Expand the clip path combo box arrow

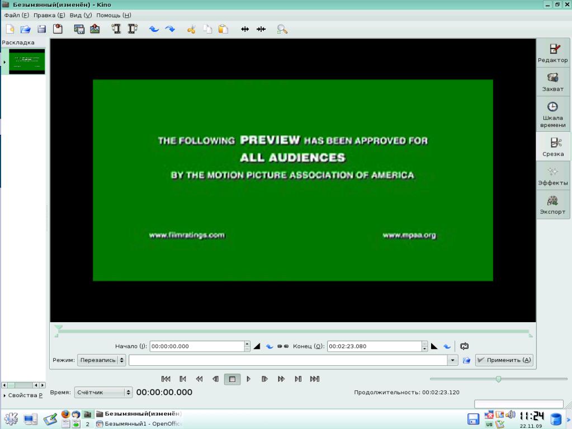pyautogui.click(x=453, y=360)
